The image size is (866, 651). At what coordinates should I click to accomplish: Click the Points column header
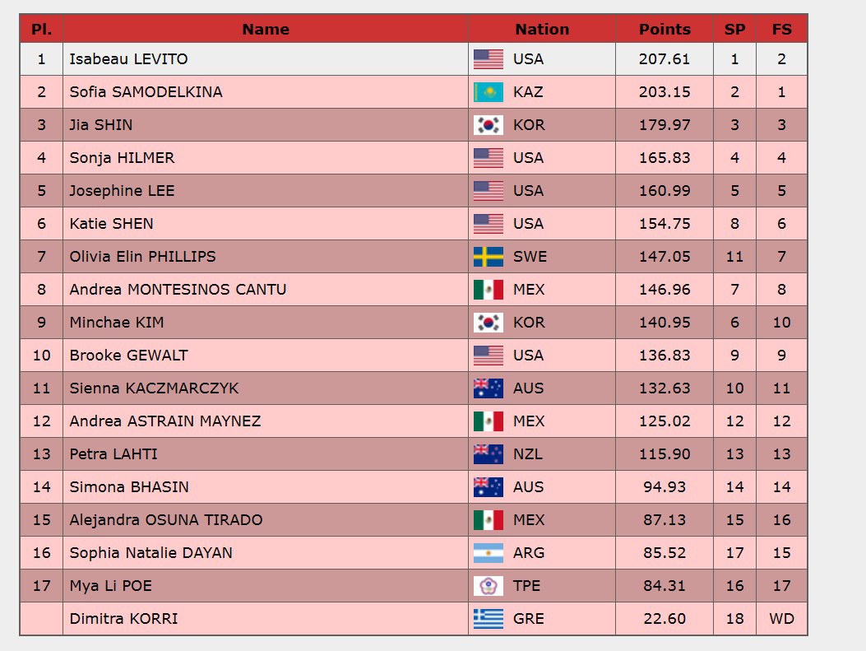click(665, 29)
